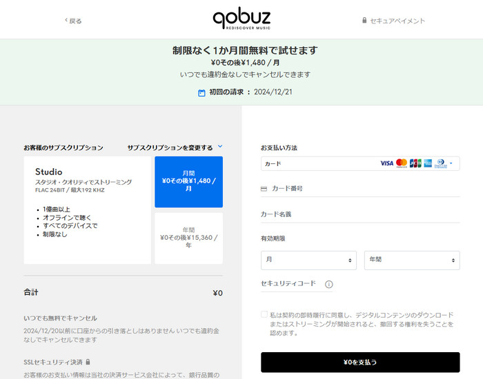Click the 合計 ¥0 amount

217,293
